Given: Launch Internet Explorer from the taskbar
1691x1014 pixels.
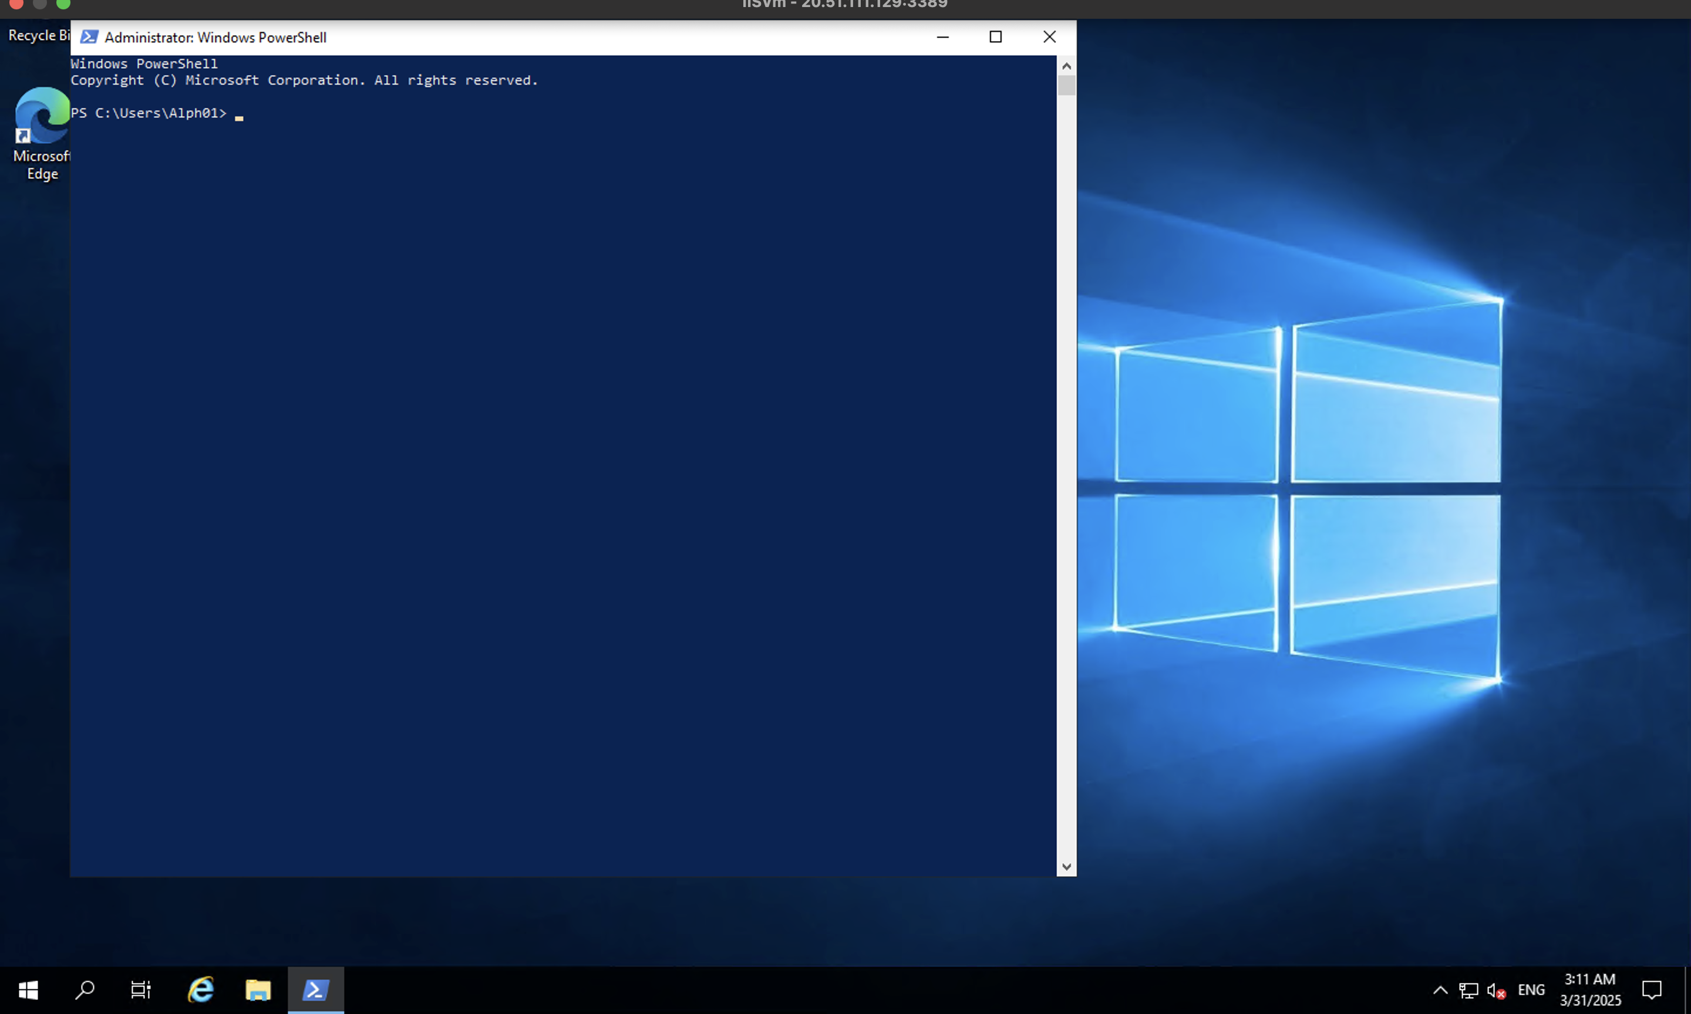Looking at the screenshot, I should [x=201, y=990].
